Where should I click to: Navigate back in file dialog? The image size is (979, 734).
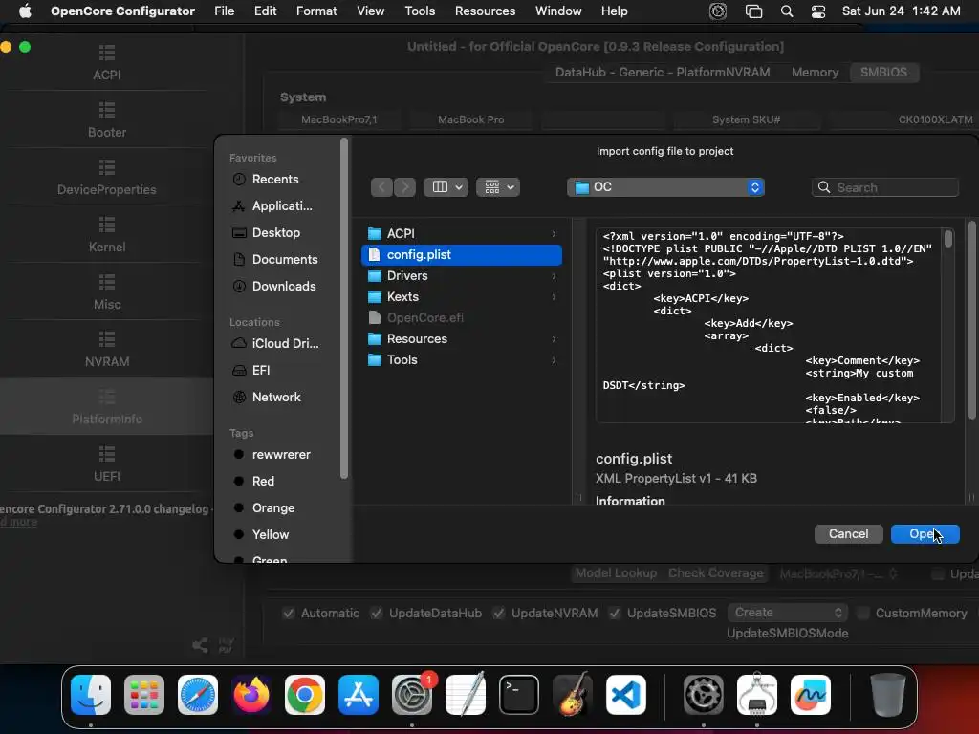point(381,187)
